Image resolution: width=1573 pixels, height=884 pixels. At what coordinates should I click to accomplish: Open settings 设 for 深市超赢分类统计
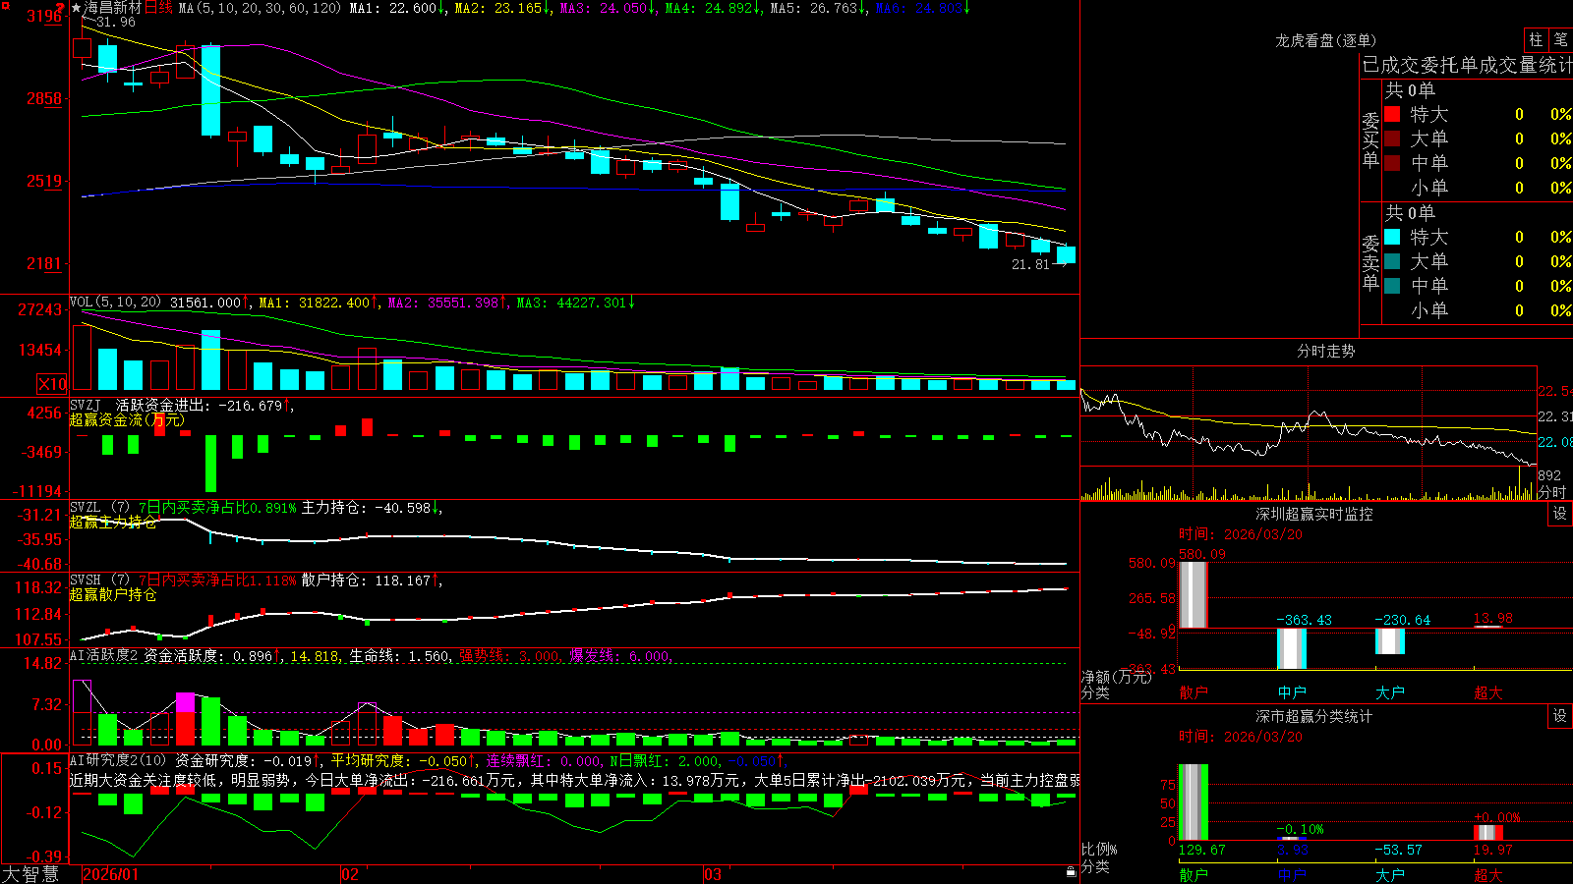tap(1560, 716)
